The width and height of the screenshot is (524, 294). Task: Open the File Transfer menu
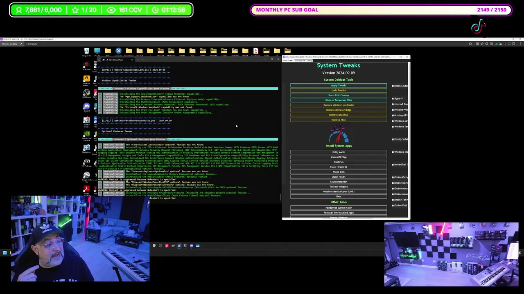[32, 44]
